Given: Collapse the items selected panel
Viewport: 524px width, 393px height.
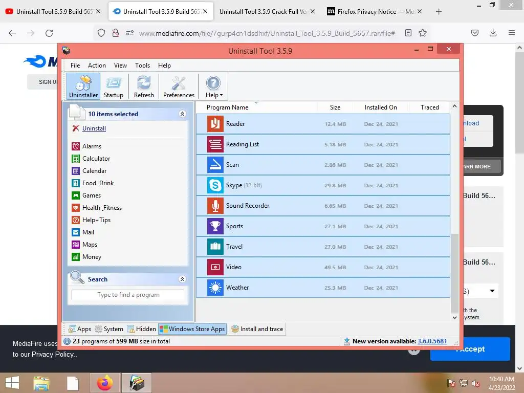Looking at the screenshot, I should (182, 114).
